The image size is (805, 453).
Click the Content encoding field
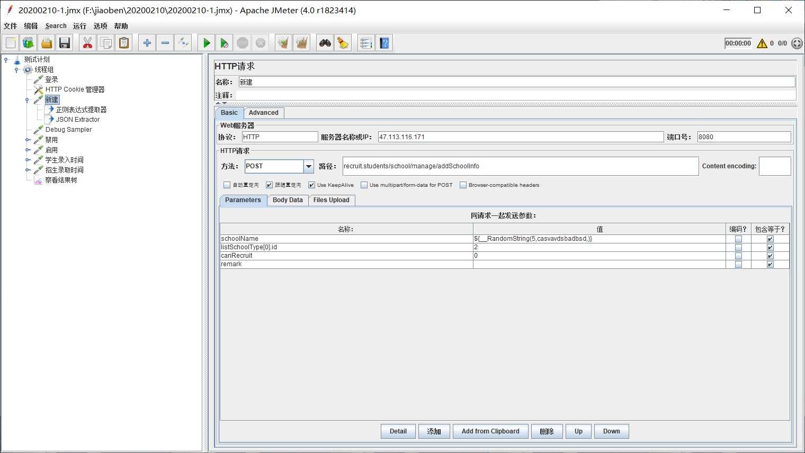tap(775, 166)
